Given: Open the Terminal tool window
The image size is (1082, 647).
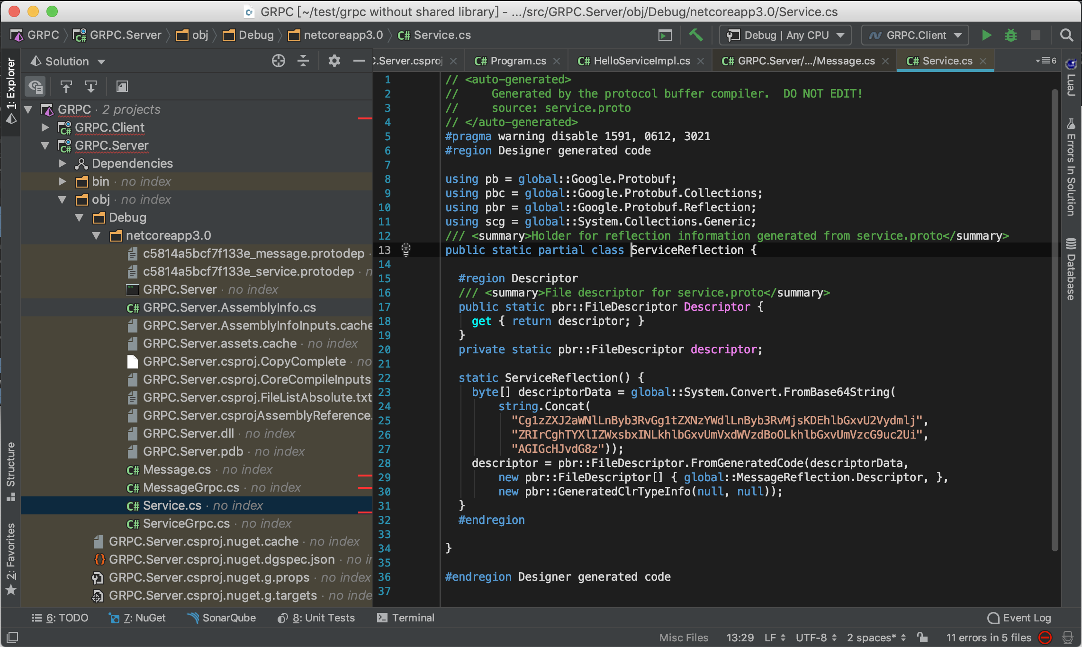Looking at the screenshot, I should tap(406, 618).
